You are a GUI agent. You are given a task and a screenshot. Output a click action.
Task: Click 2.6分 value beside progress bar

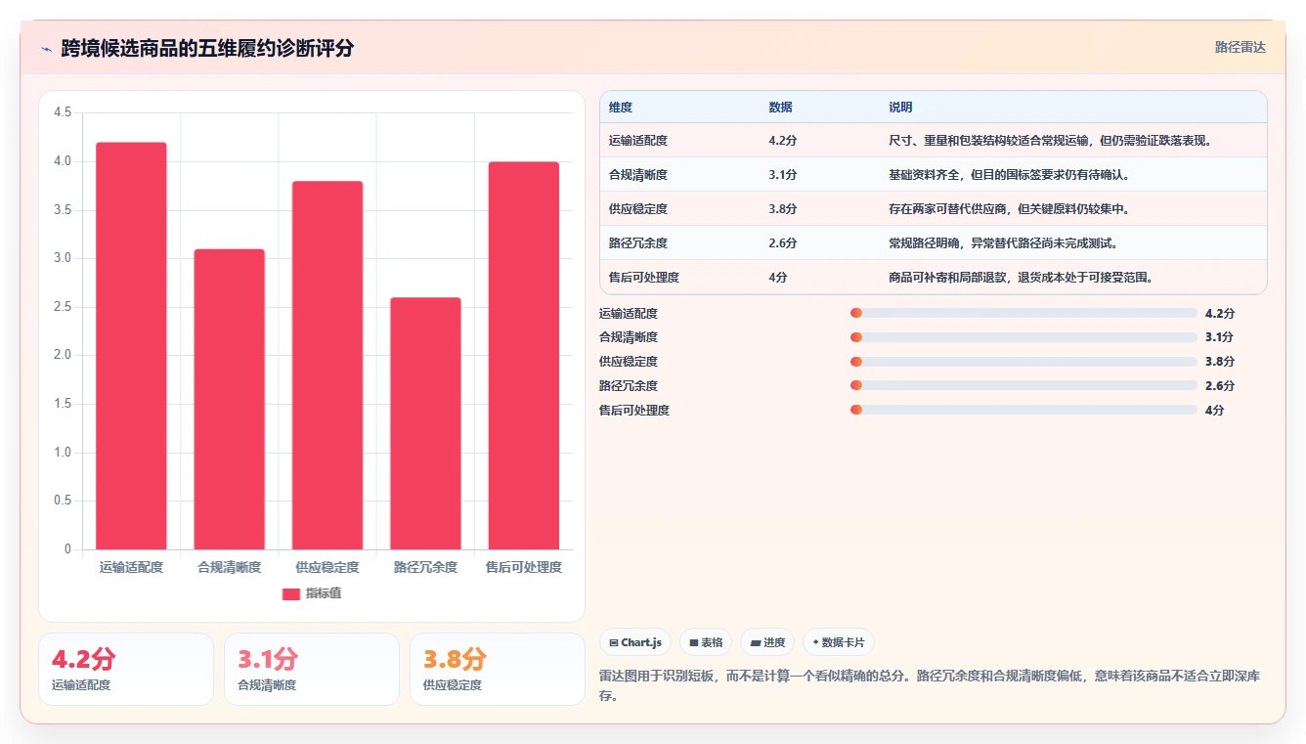coord(1220,386)
